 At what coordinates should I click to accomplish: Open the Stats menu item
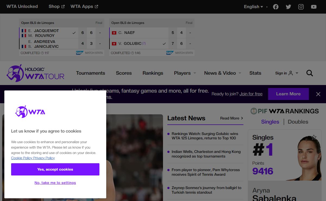click(255, 73)
